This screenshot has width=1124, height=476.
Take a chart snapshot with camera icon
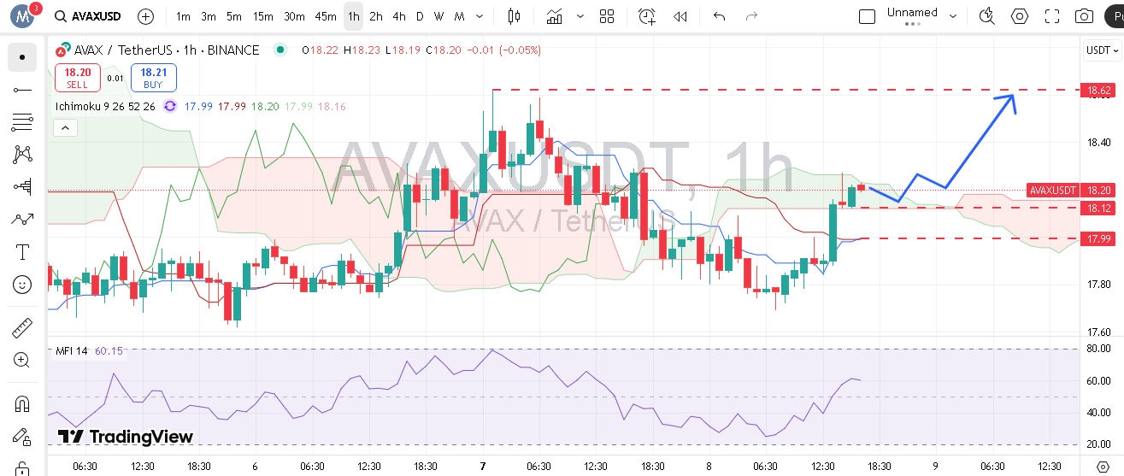click(x=1085, y=16)
